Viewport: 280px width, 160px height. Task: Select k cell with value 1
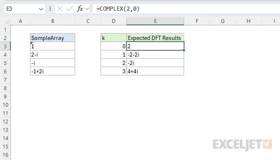114,54
